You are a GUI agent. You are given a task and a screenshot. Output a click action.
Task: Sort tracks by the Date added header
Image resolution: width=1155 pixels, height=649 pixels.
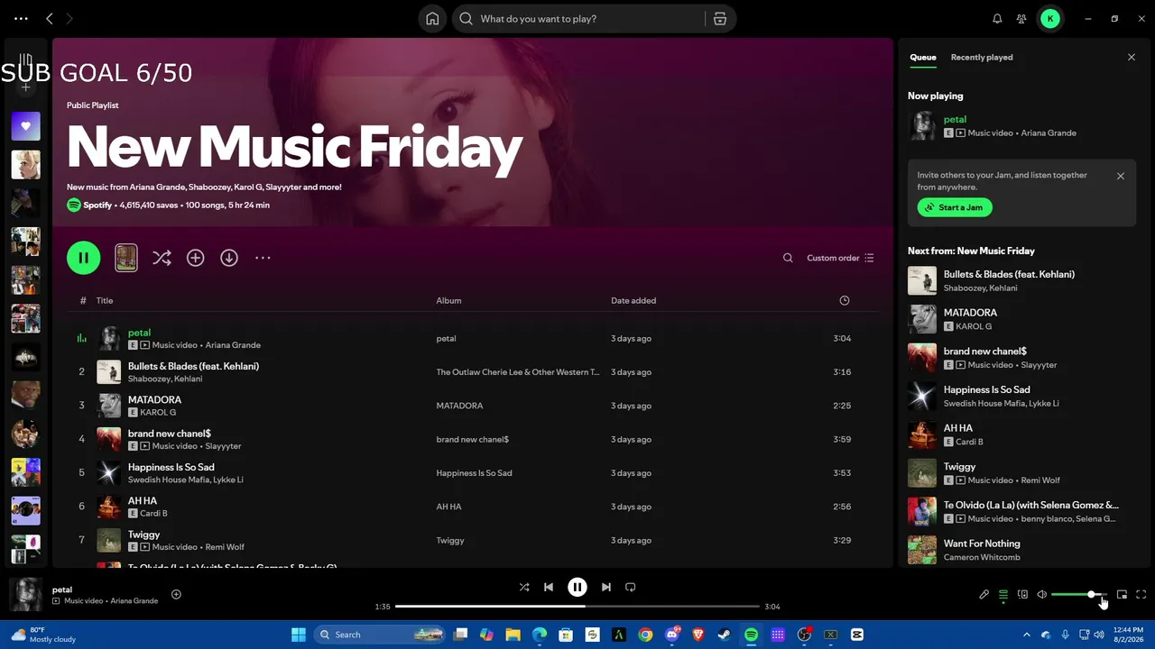tap(633, 300)
